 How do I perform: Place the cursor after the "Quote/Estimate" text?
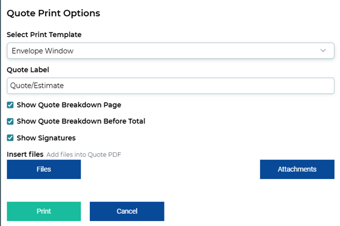[x=64, y=86]
